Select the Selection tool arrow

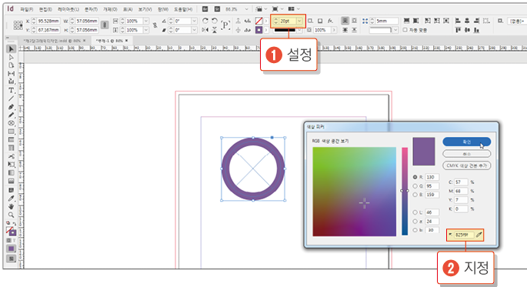coord(11,49)
